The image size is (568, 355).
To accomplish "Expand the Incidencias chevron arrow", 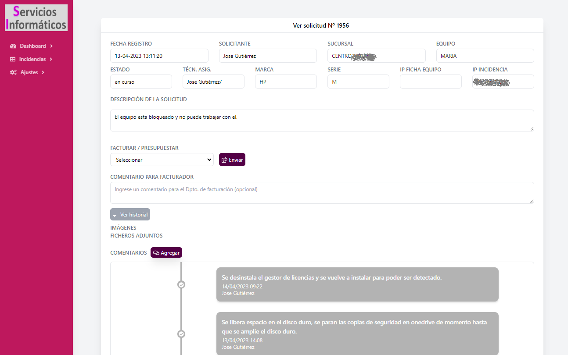I will [x=51, y=59].
